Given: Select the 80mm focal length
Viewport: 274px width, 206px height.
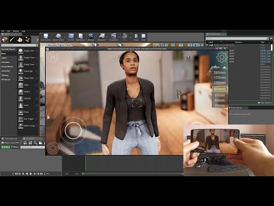Looking at the screenshot, I should tap(220, 89).
